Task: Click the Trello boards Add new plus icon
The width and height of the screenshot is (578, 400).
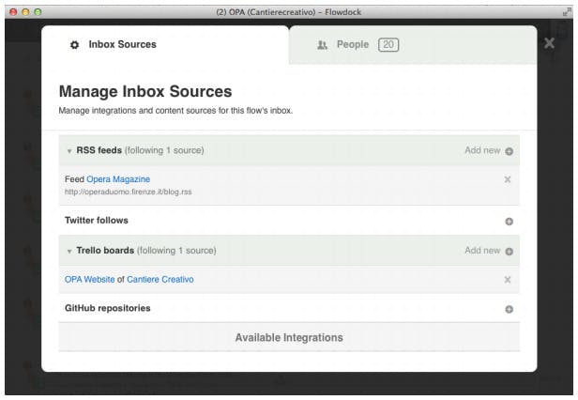Action: [510, 252]
